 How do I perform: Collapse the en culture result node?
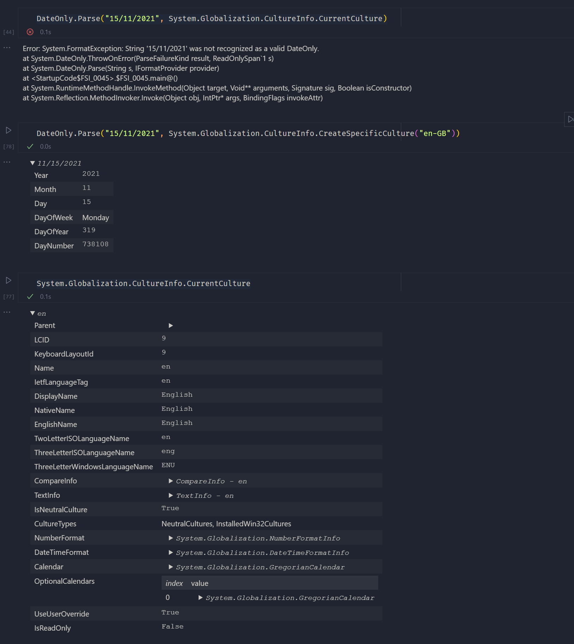[33, 313]
